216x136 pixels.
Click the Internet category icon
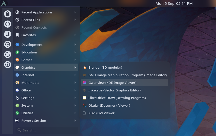point(17,75)
